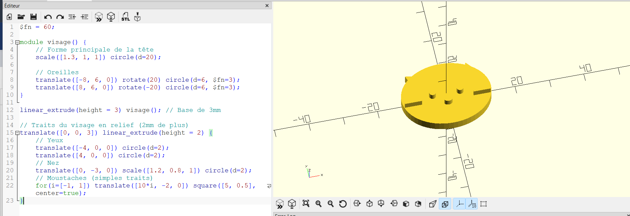Click View All in the viewer toolbar
The image size is (630, 216).
[306, 204]
